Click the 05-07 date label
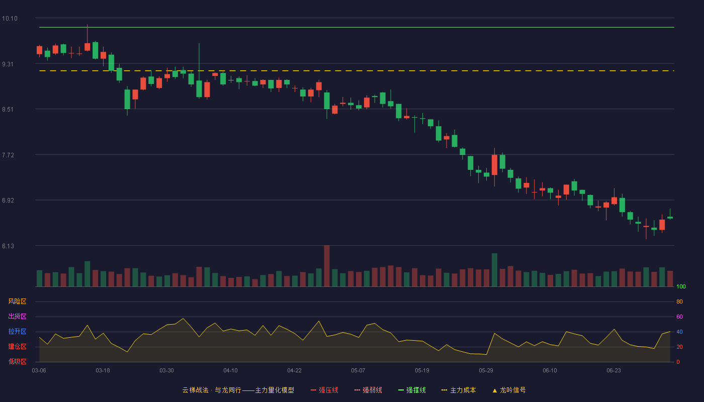Image resolution: width=704 pixels, height=402 pixels. pyautogui.click(x=358, y=370)
